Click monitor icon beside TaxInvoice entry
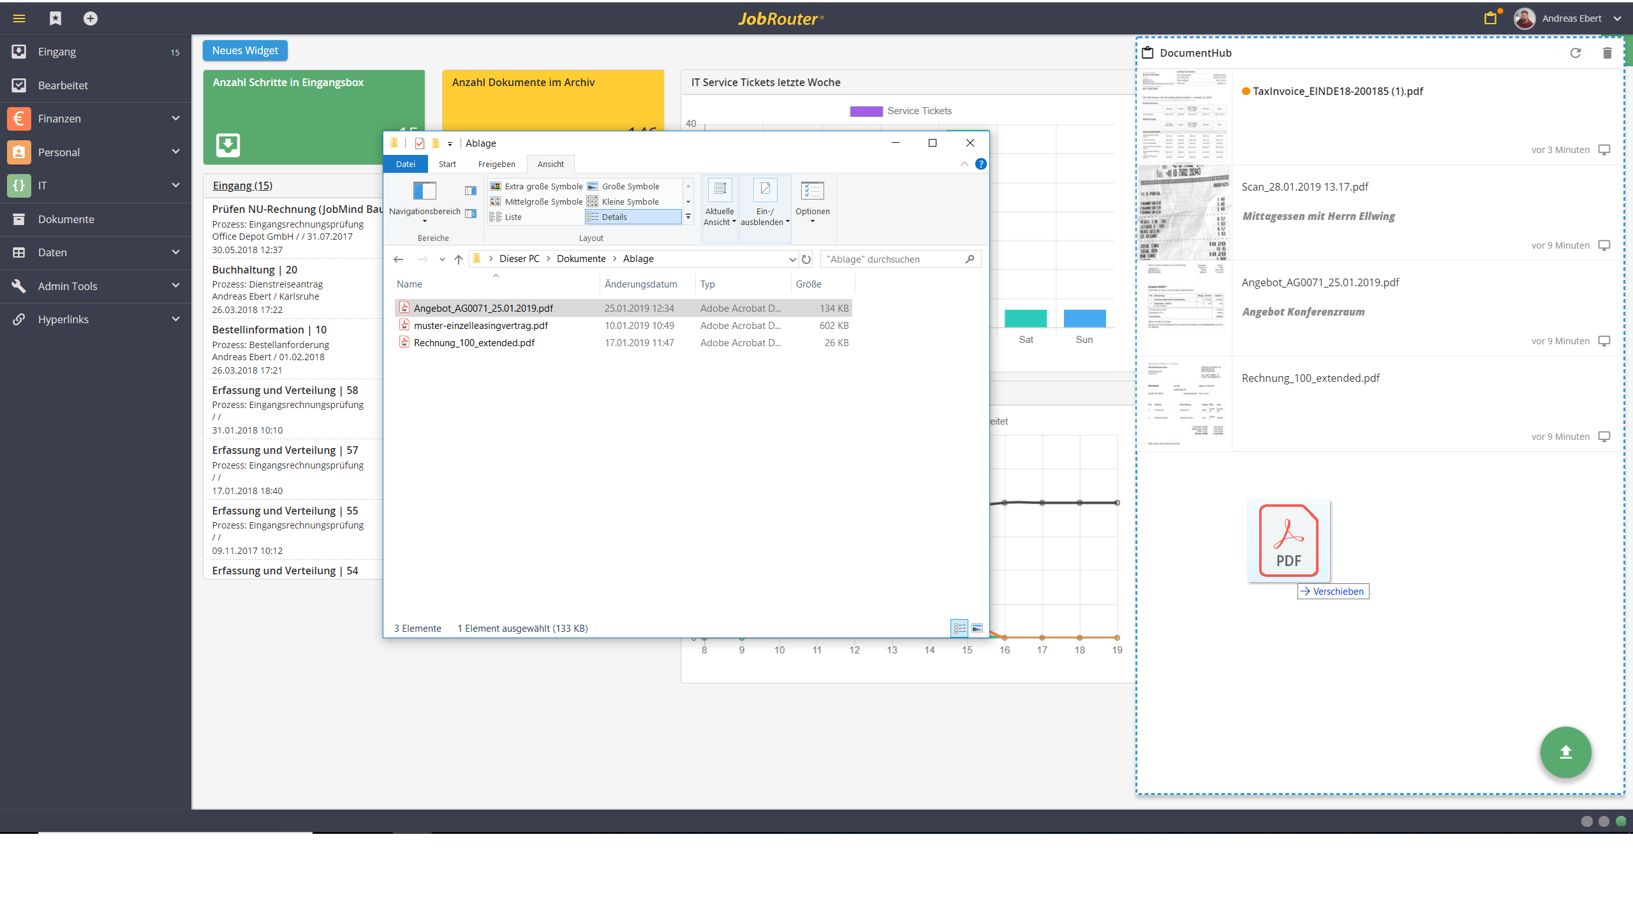 pos(1604,150)
